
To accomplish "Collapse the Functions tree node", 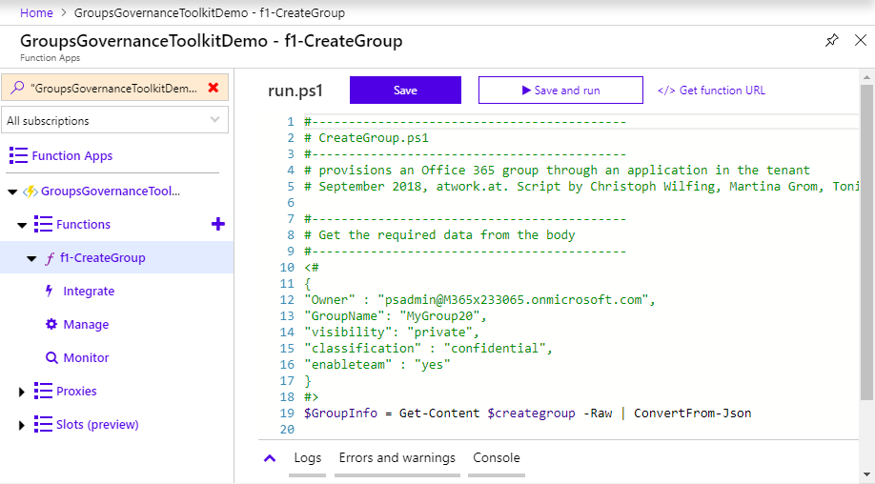I will point(22,225).
